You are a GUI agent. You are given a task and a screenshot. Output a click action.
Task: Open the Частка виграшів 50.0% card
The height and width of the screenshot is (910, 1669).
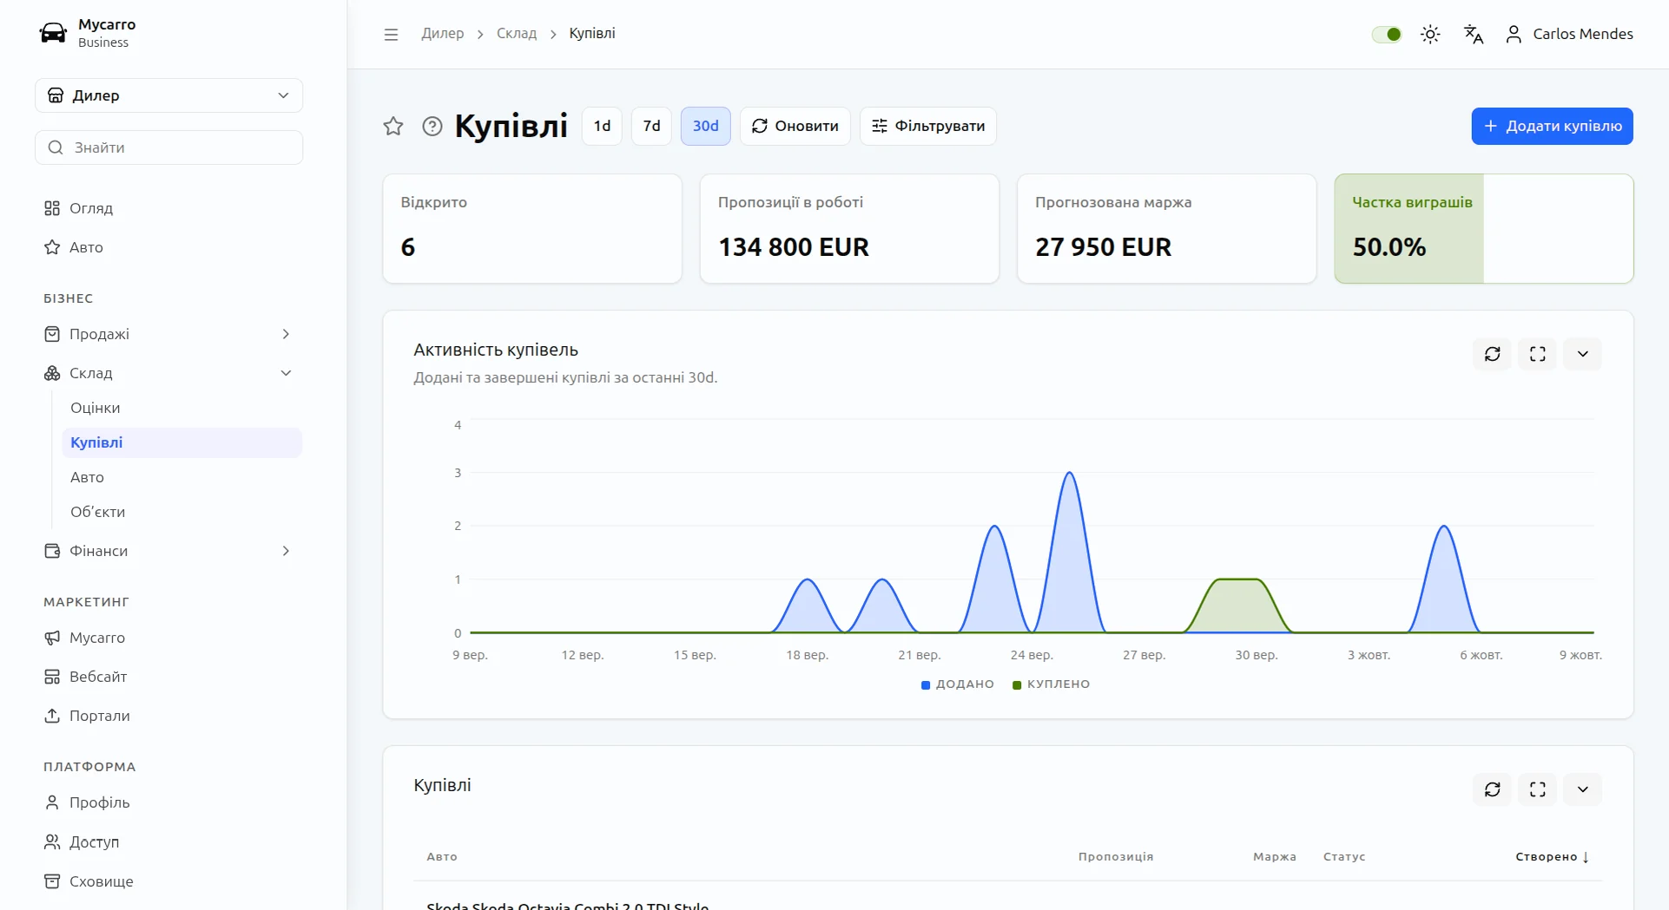coord(1483,229)
